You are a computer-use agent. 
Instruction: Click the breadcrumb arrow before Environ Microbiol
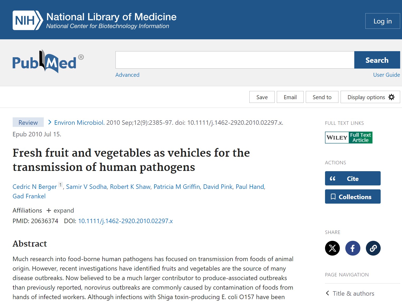pyautogui.click(x=50, y=122)
